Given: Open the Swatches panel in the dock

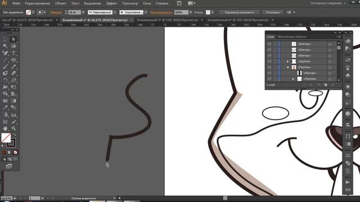Looking at the screenshot, I should pos(348,60).
